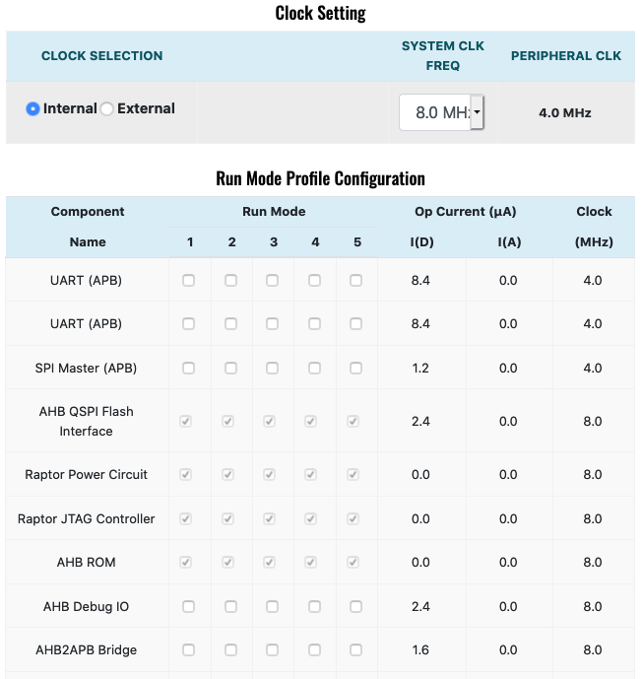Toggle Run Mode 4 for AHB ROM
This screenshot has width=644, height=679.
pyautogui.click(x=311, y=562)
